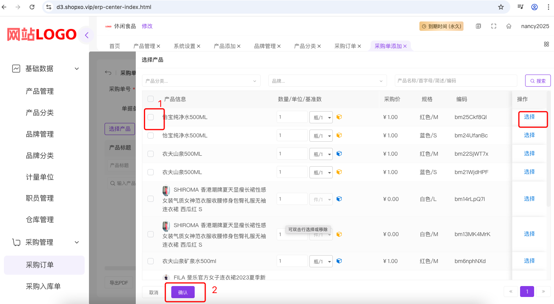Close the 产品管理 tab
Viewport: 554px width, 304px height.
158,46
